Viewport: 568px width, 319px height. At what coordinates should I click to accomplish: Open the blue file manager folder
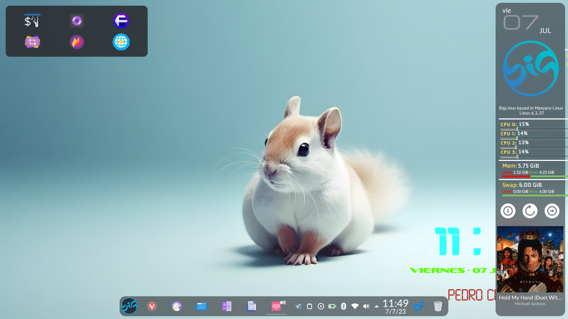202,306
